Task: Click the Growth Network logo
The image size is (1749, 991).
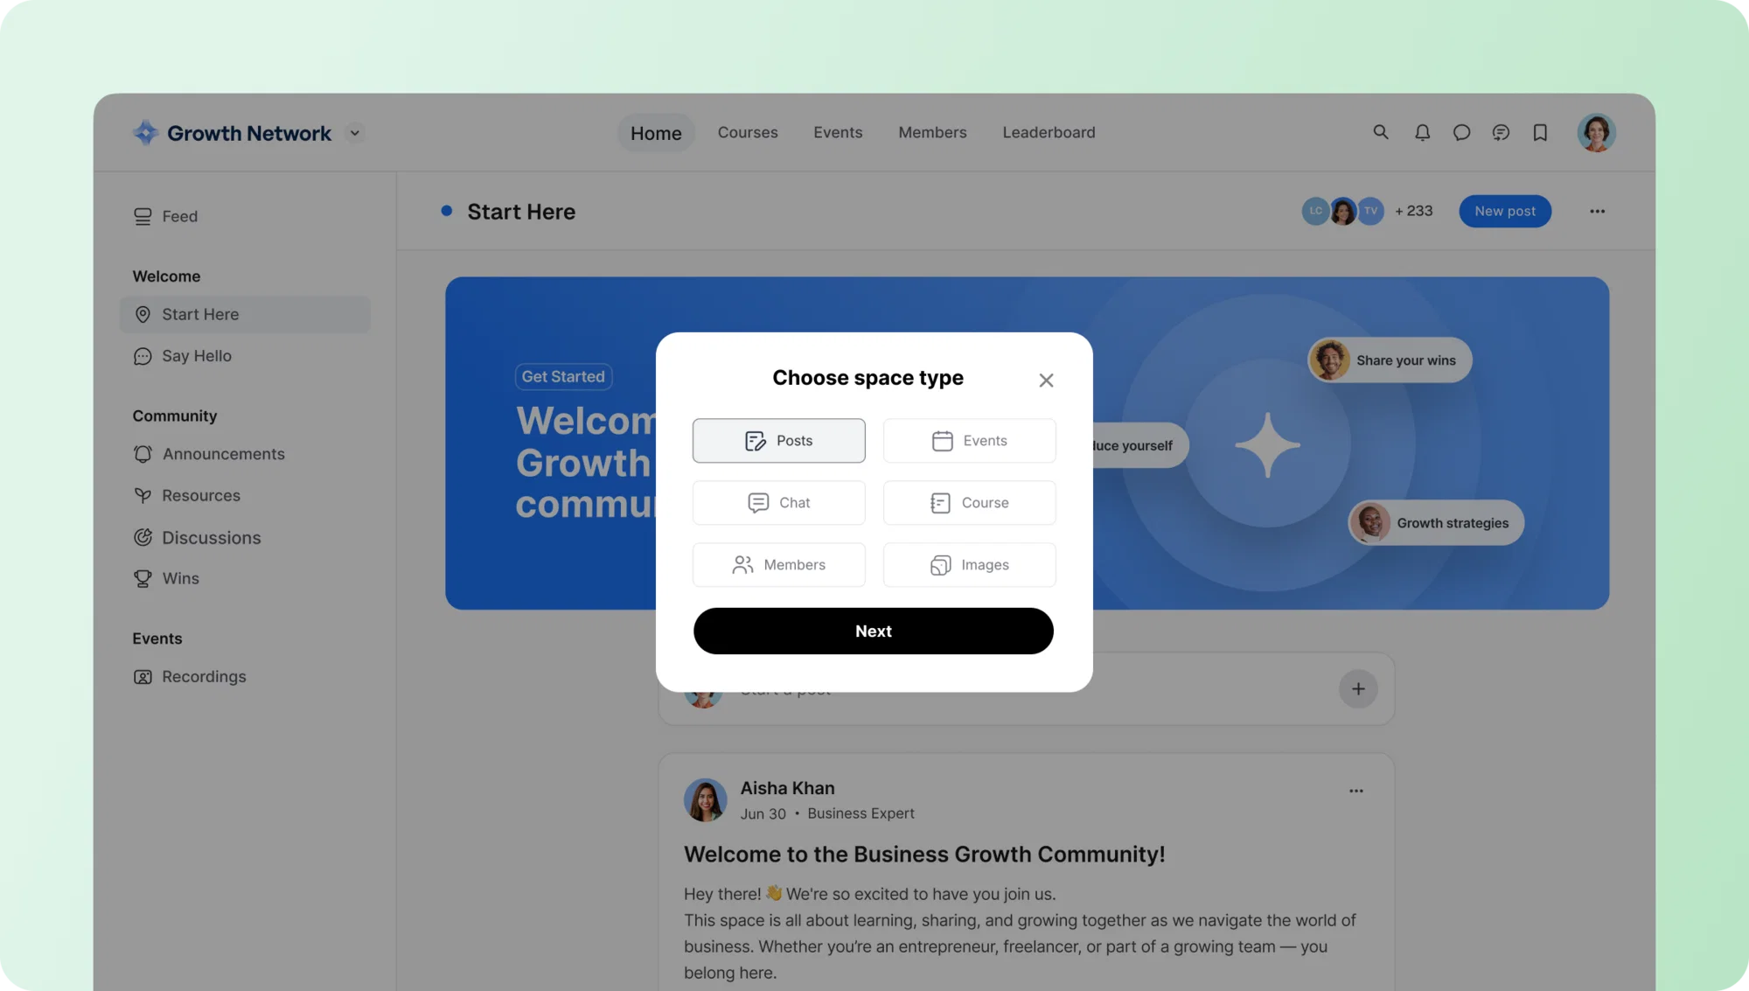Action: [x=232, y=133]
